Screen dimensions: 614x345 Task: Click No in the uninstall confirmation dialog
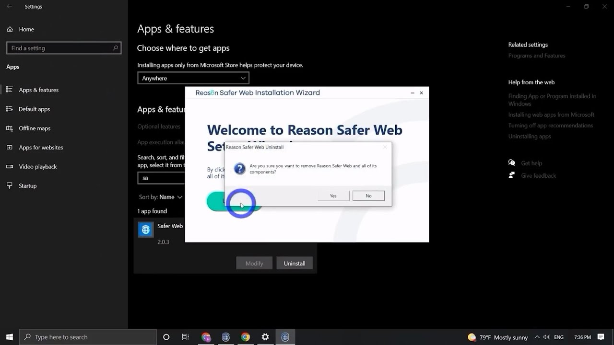pyautogui.click(x=368, y=195)
